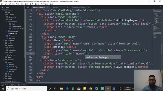Open the Help menu
Viewport: 163px width, 91px height.
click(51, 4)
